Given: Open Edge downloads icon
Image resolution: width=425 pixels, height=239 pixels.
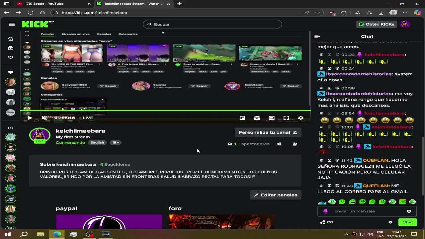Looking at the screenshot, I should click(381, 13).
